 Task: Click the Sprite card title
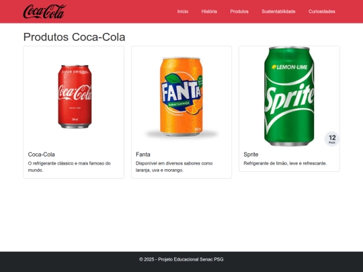251,154
